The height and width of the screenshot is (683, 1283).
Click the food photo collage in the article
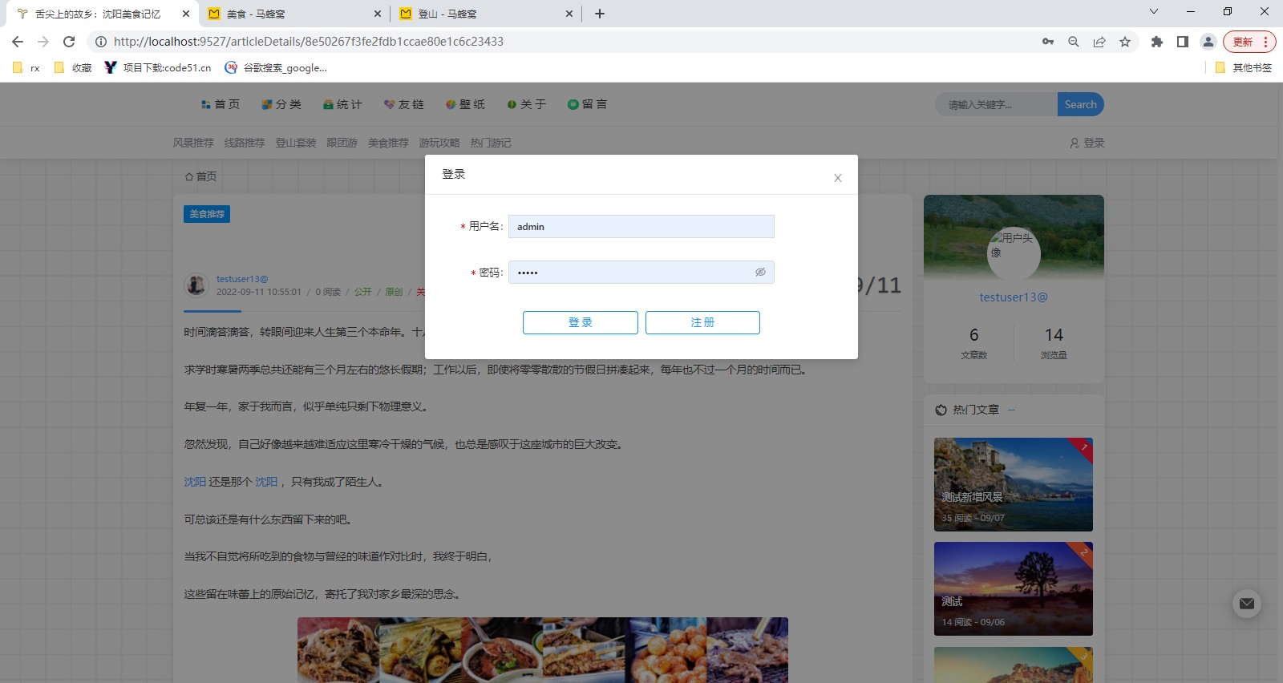[x=543, y=650]
